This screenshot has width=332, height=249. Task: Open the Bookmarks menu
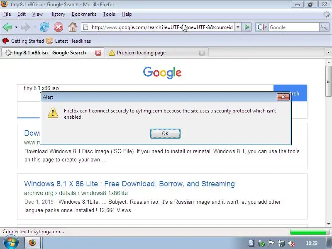coord(84,14)
